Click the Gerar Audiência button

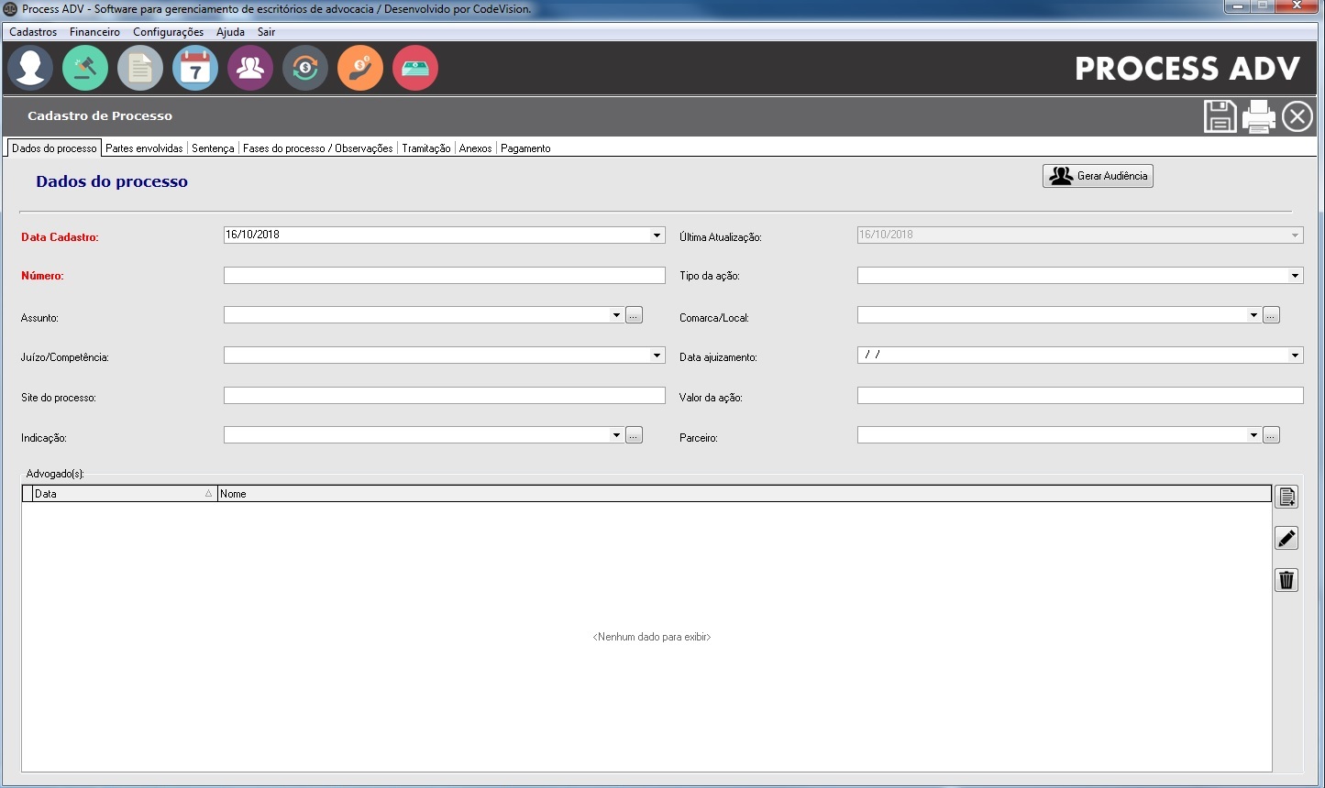coord(1098,176)
